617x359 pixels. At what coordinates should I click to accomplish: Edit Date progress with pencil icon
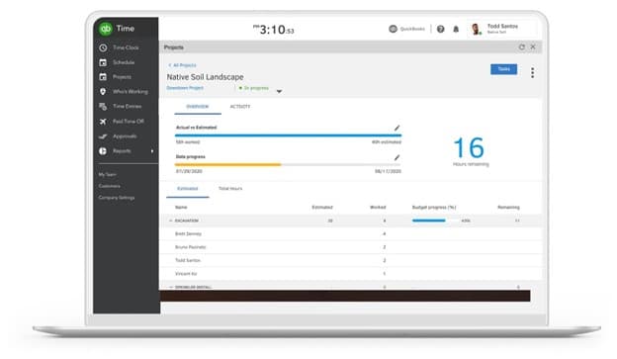[x=397, y=157]
